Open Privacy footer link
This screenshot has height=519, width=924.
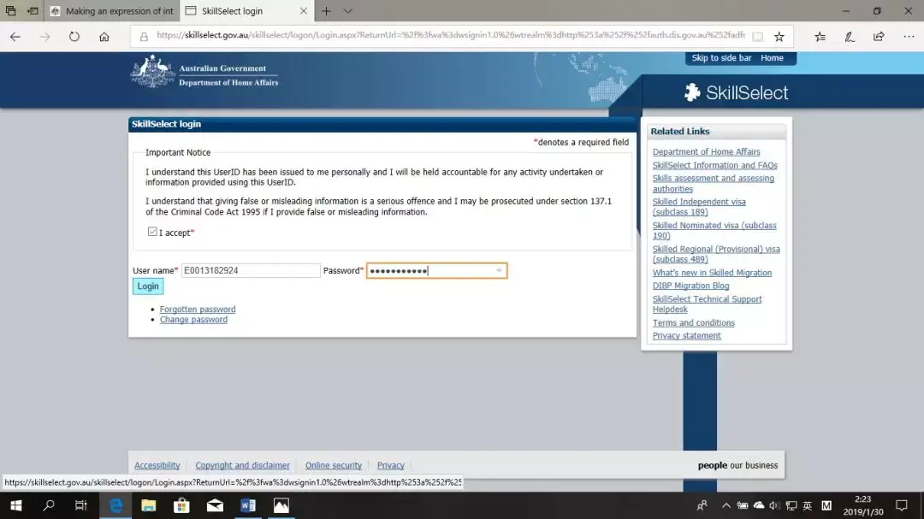(x=391, y=465)
